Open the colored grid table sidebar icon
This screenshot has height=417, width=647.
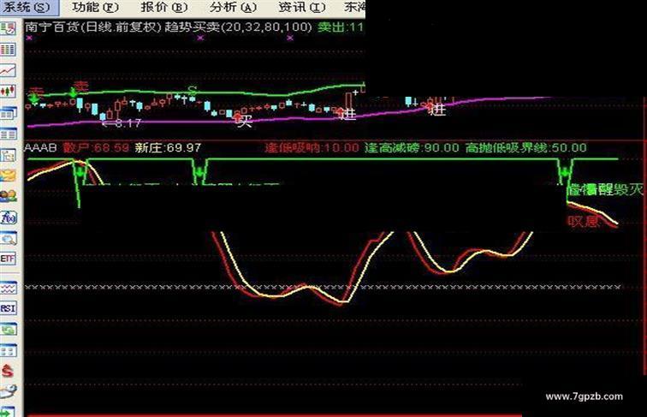click(x=9, y=50)
